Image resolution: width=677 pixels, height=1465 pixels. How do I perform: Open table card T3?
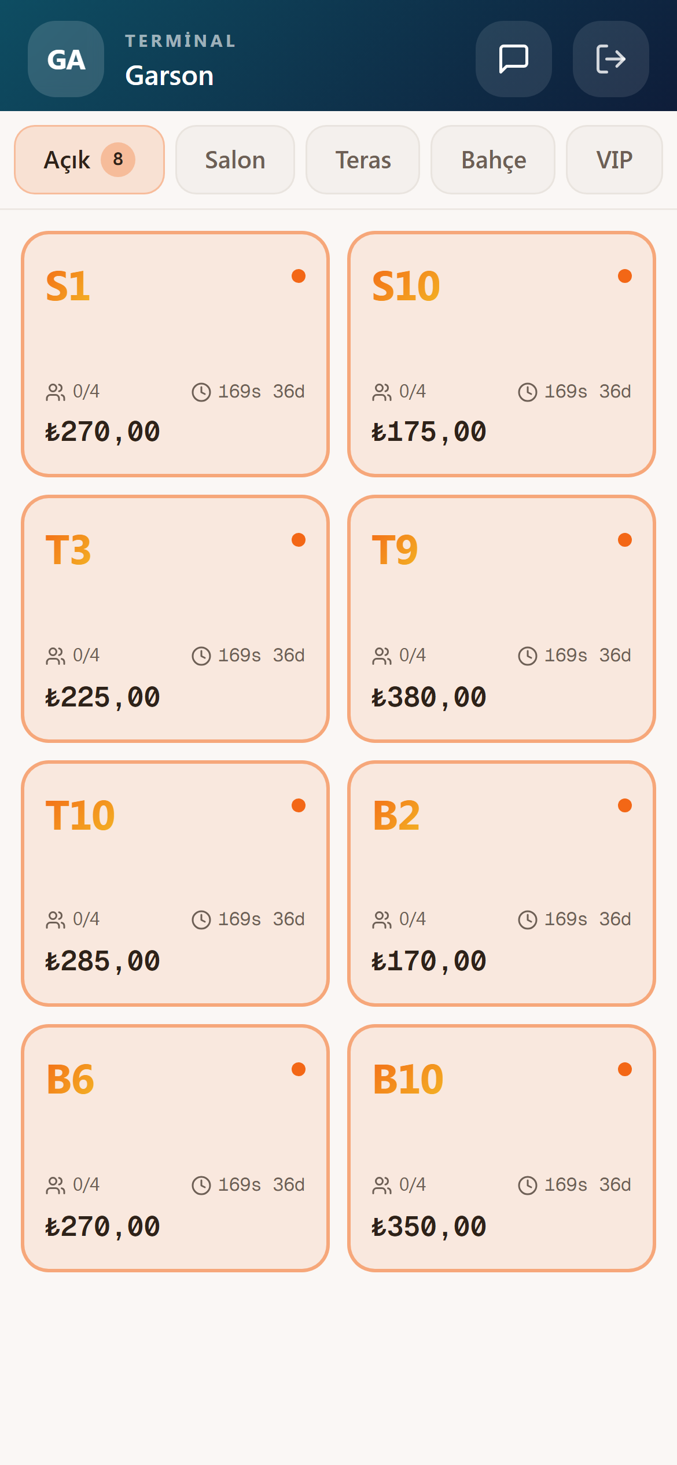pyautogui.click(x=175, y=619)
